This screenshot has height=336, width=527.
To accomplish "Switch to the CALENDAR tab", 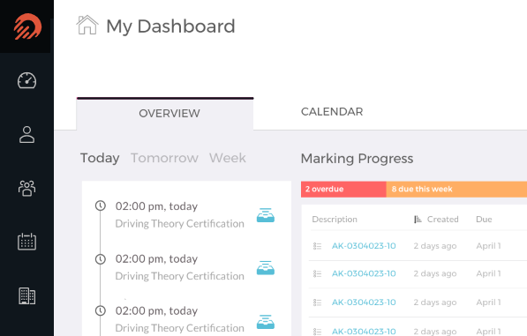I will [332, 112].
